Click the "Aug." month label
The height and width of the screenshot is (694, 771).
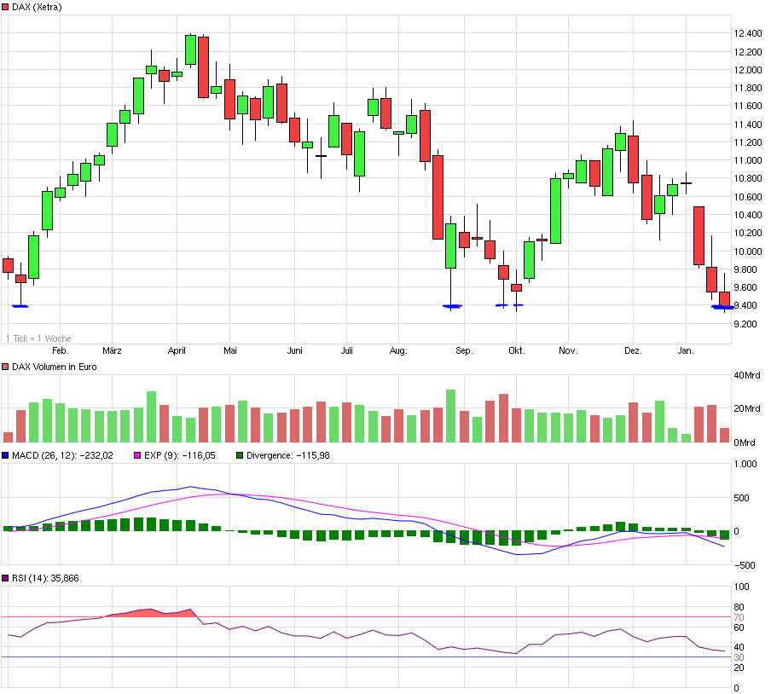coord(398,350)
